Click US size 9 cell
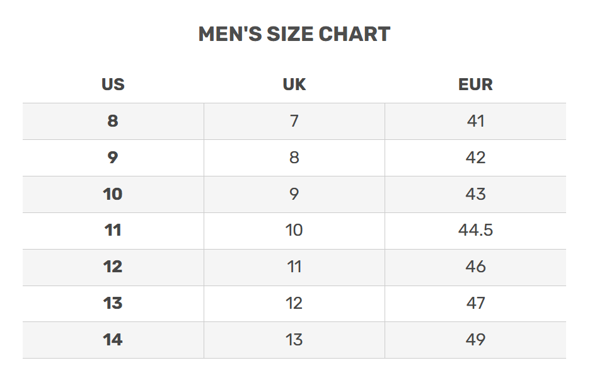The height and width of the screenshot is (375, 597). [113, 158]
